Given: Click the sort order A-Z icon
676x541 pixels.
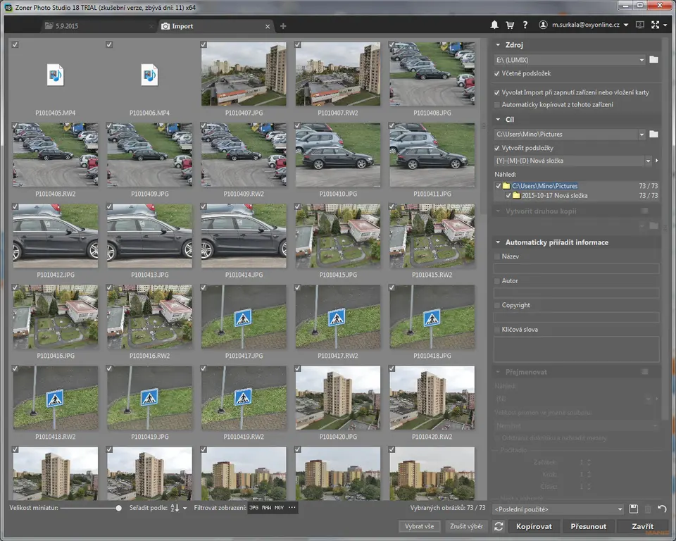Looking at the screenshot, I should point(175,507).
